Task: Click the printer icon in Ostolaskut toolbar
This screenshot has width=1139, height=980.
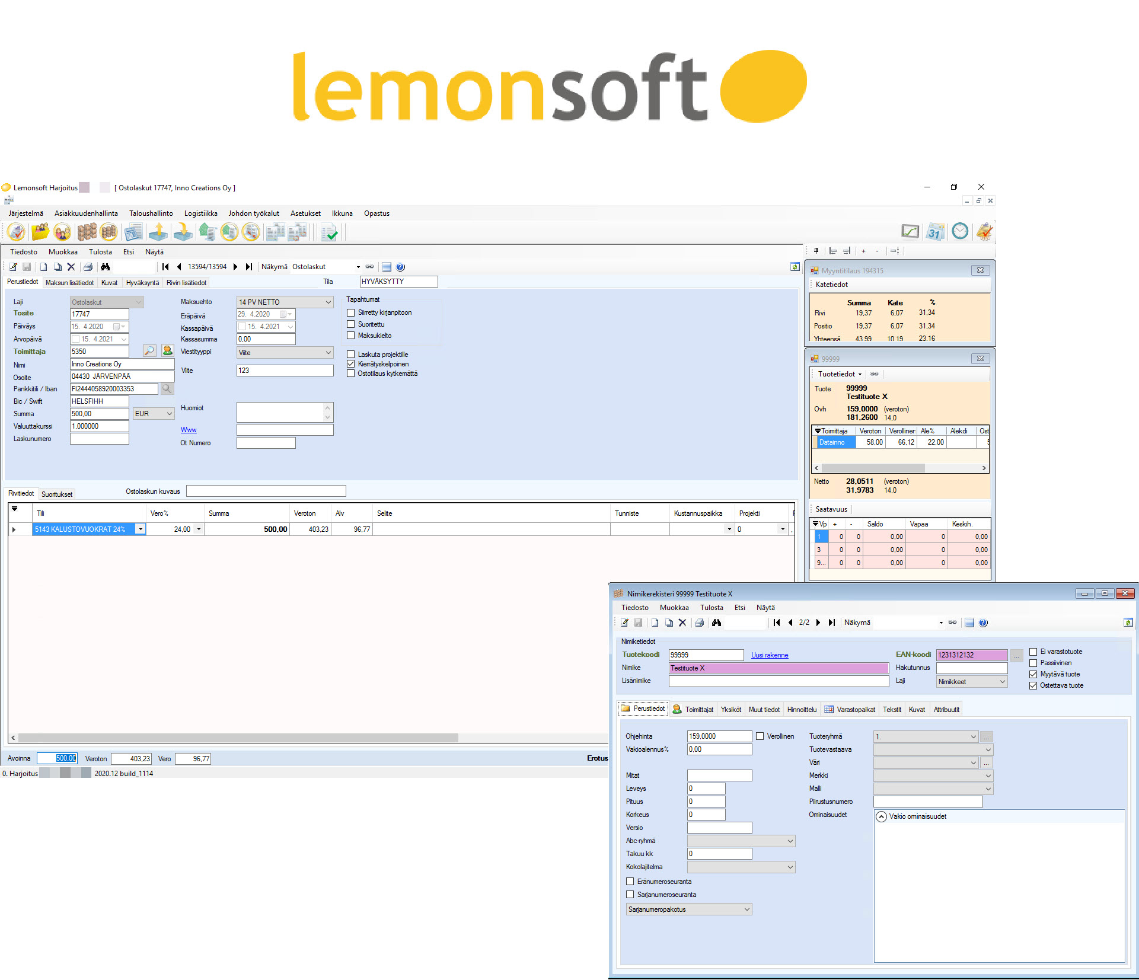Action: (x=88, y=267)
